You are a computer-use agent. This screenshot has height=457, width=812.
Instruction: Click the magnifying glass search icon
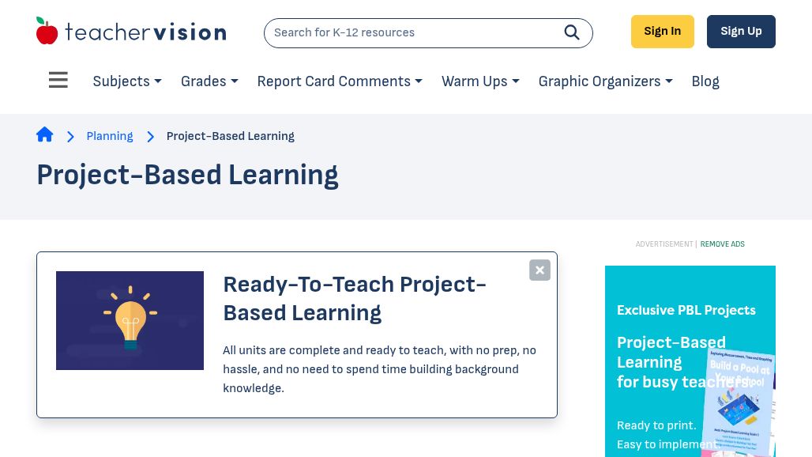point(571,32)
